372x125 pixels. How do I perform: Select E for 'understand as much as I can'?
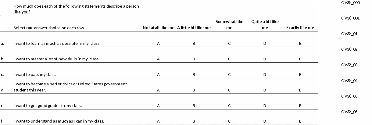[300, 121]
